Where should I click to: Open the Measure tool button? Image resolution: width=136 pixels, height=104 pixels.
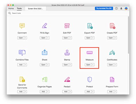(88, 65)
